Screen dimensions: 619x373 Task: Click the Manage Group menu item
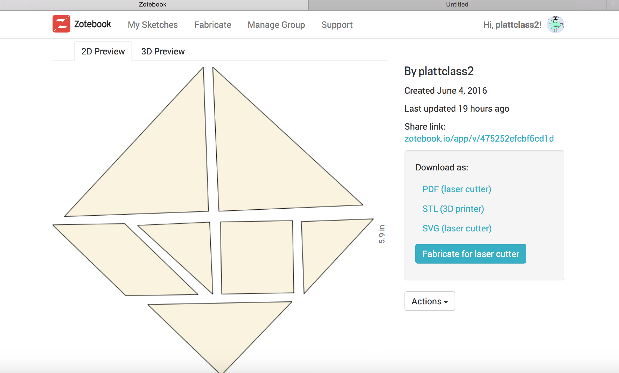276,24
